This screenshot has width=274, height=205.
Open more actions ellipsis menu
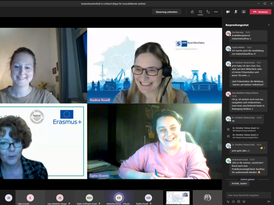click(x=216, y=12)
